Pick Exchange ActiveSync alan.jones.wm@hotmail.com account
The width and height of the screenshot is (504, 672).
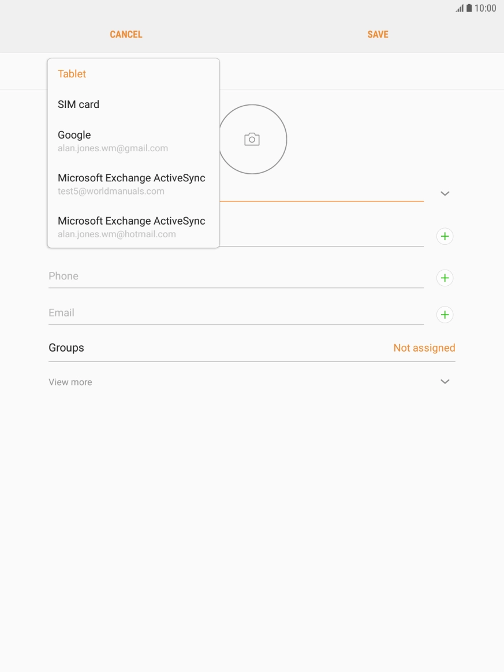(x=132, y=227)
